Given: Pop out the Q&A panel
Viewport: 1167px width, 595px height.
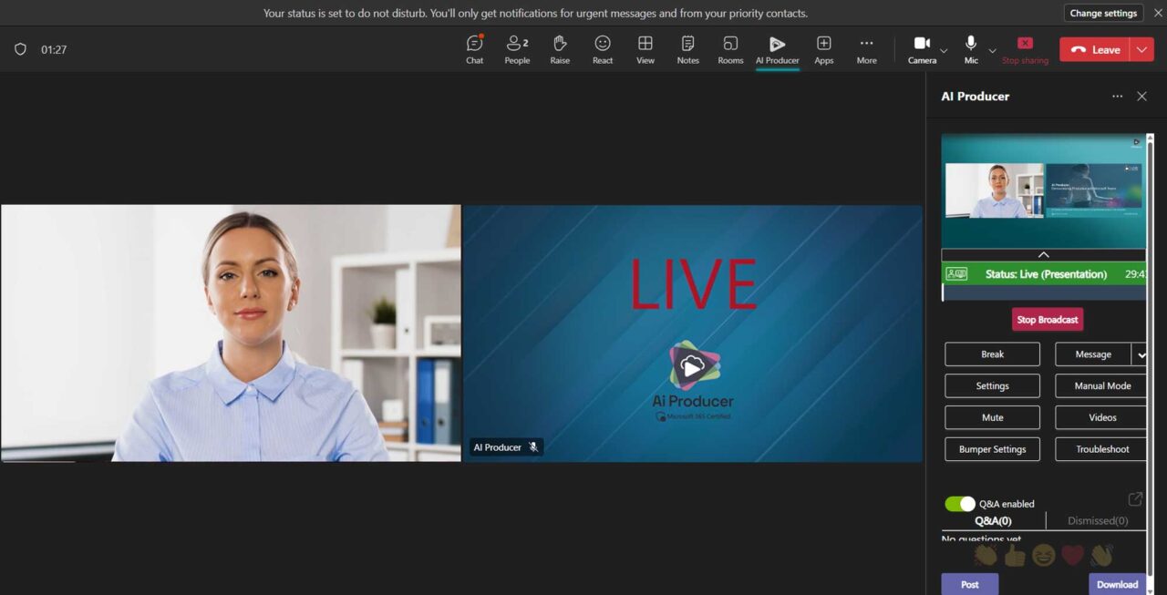Looking at the screenshot, I should [x=1135, y=499].
